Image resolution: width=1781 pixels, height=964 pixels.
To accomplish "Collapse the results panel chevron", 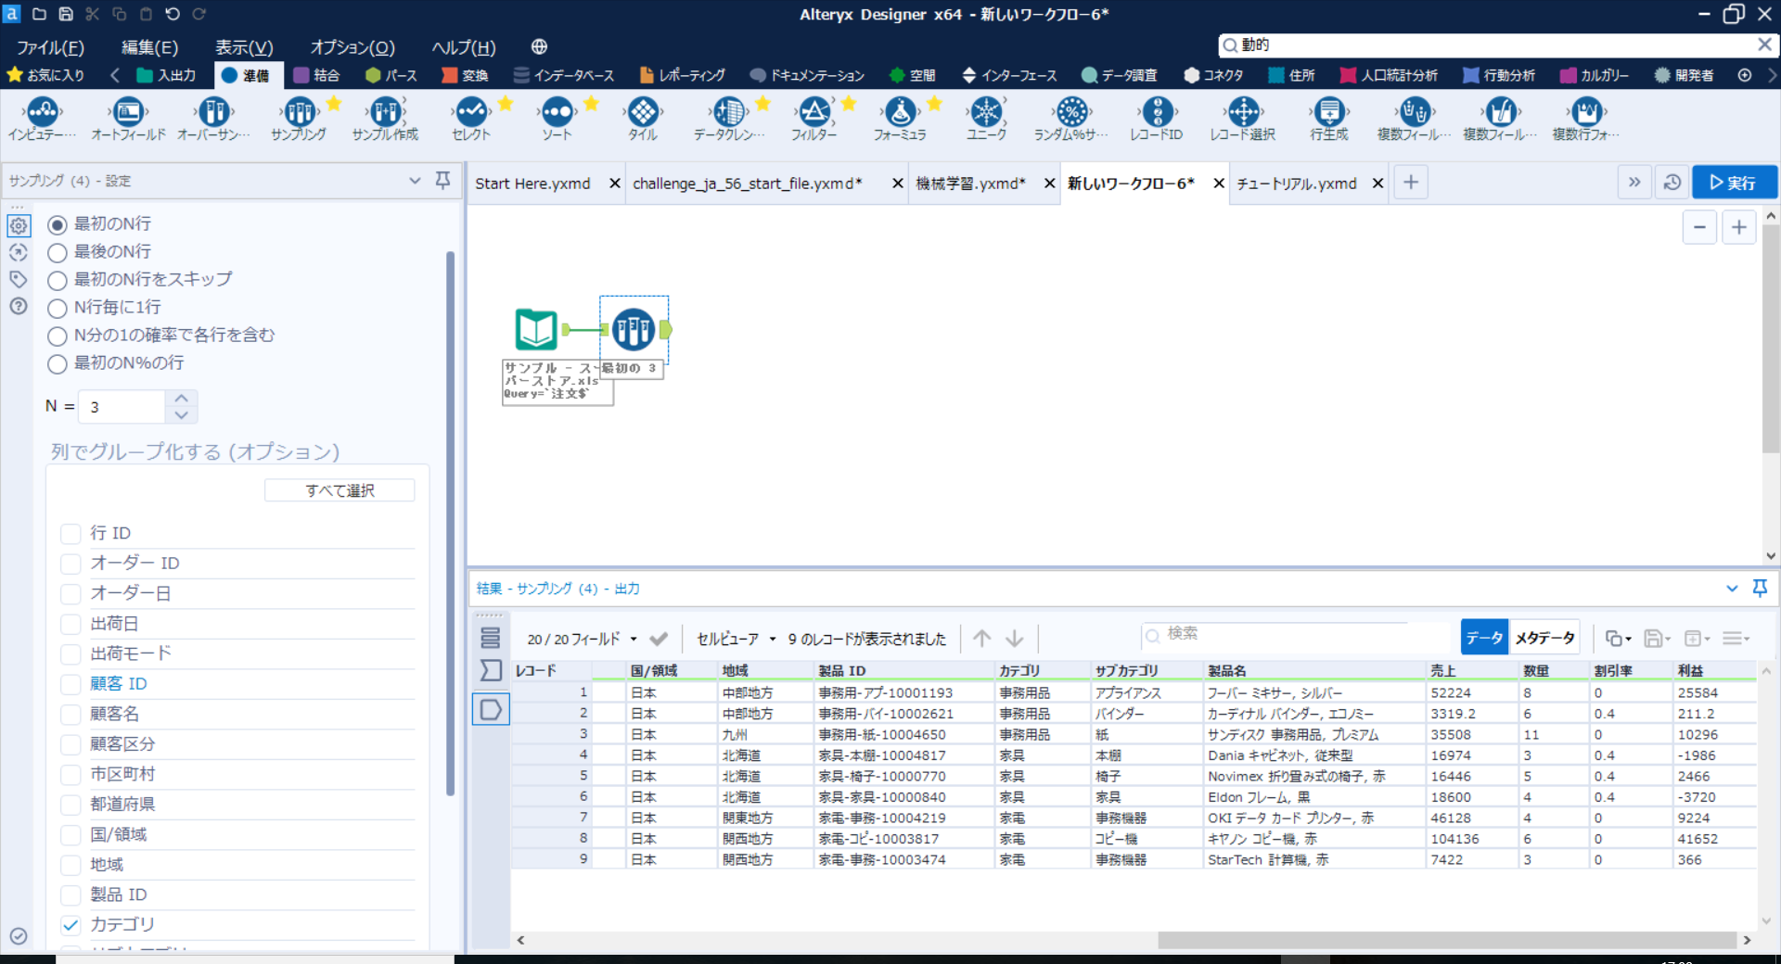I will pos(1732,589).
